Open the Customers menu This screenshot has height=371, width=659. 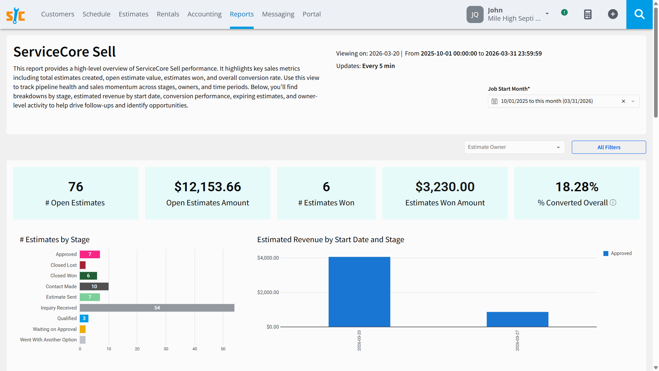(58, 14)
